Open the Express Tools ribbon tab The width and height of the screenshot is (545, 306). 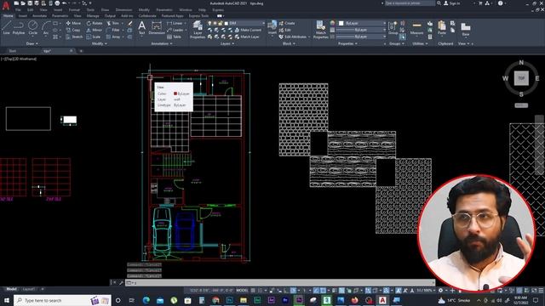pos(198,16)
